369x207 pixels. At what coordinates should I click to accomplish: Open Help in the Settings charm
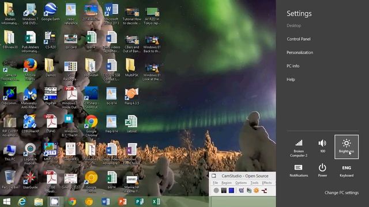[291, 79]
